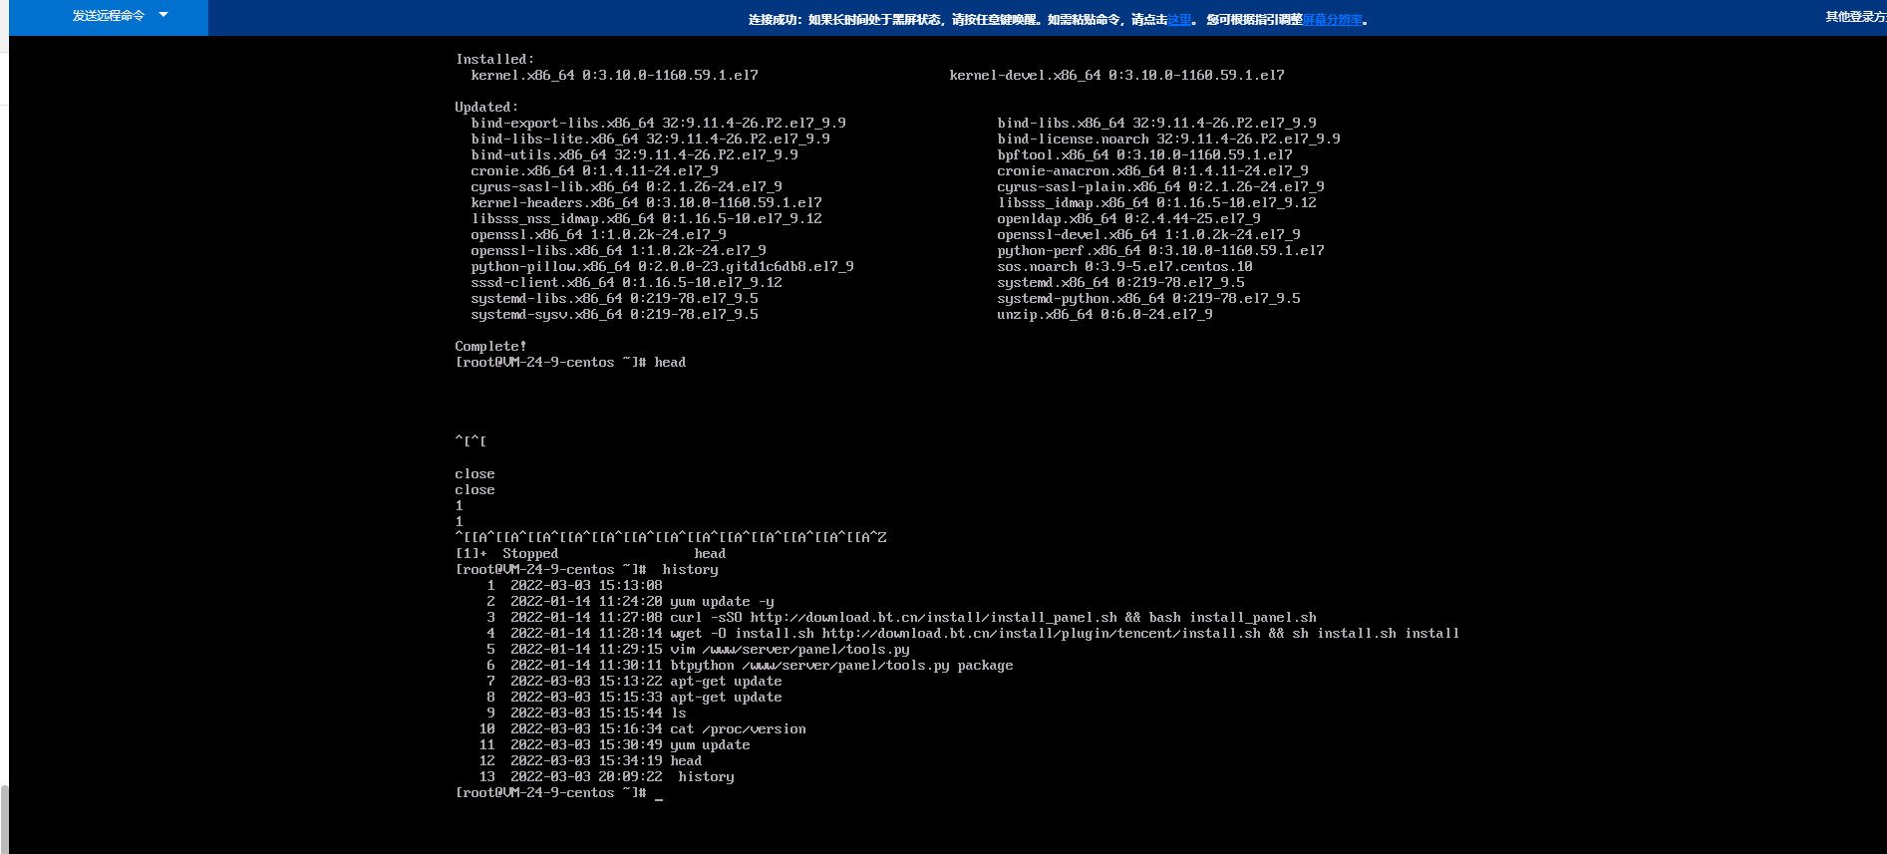Image resolution: width=1887 pixels, height=854 pixels.
Task: Click history line 5 'vim /www/server/panel/tools.py'
Action: coord(698,650)
